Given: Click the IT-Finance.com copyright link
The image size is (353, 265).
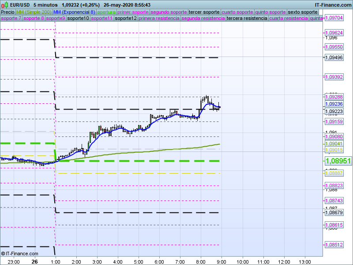Looking at the screenshot, I should 19,254.
